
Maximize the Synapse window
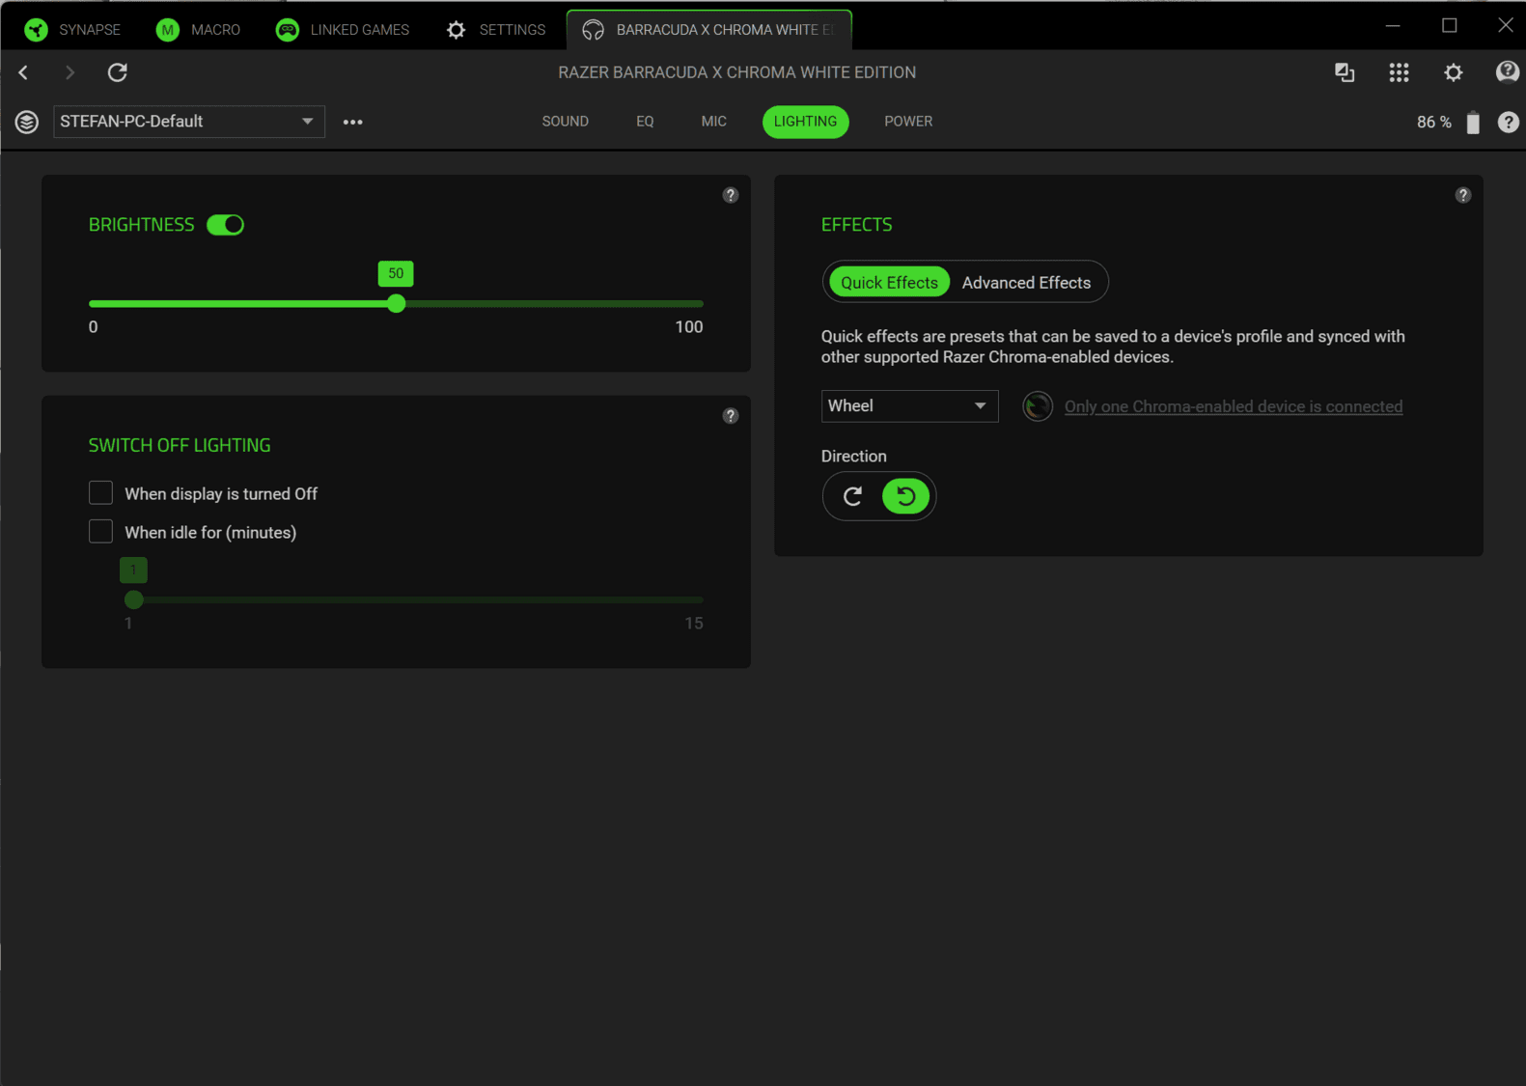pos(1450,26)
